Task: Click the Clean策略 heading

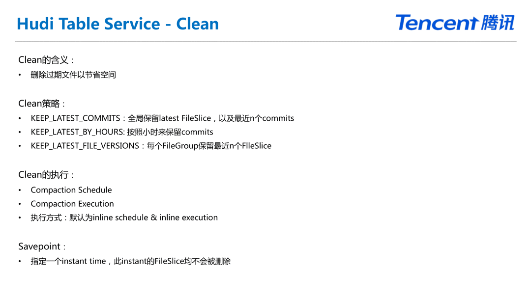Action: (x=42, y=104)
